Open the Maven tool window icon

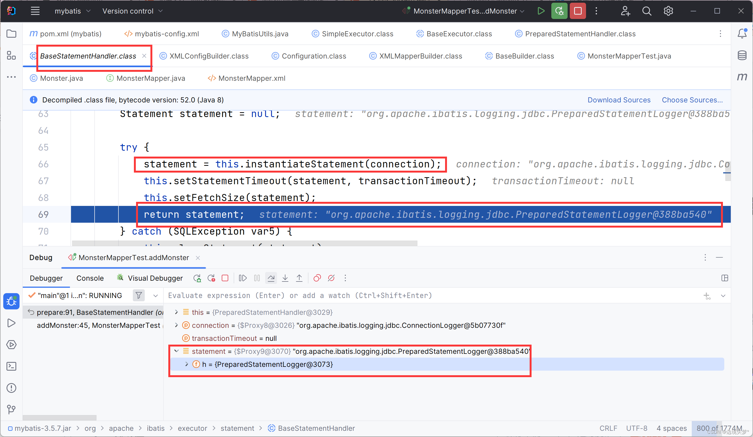[742, 77]
